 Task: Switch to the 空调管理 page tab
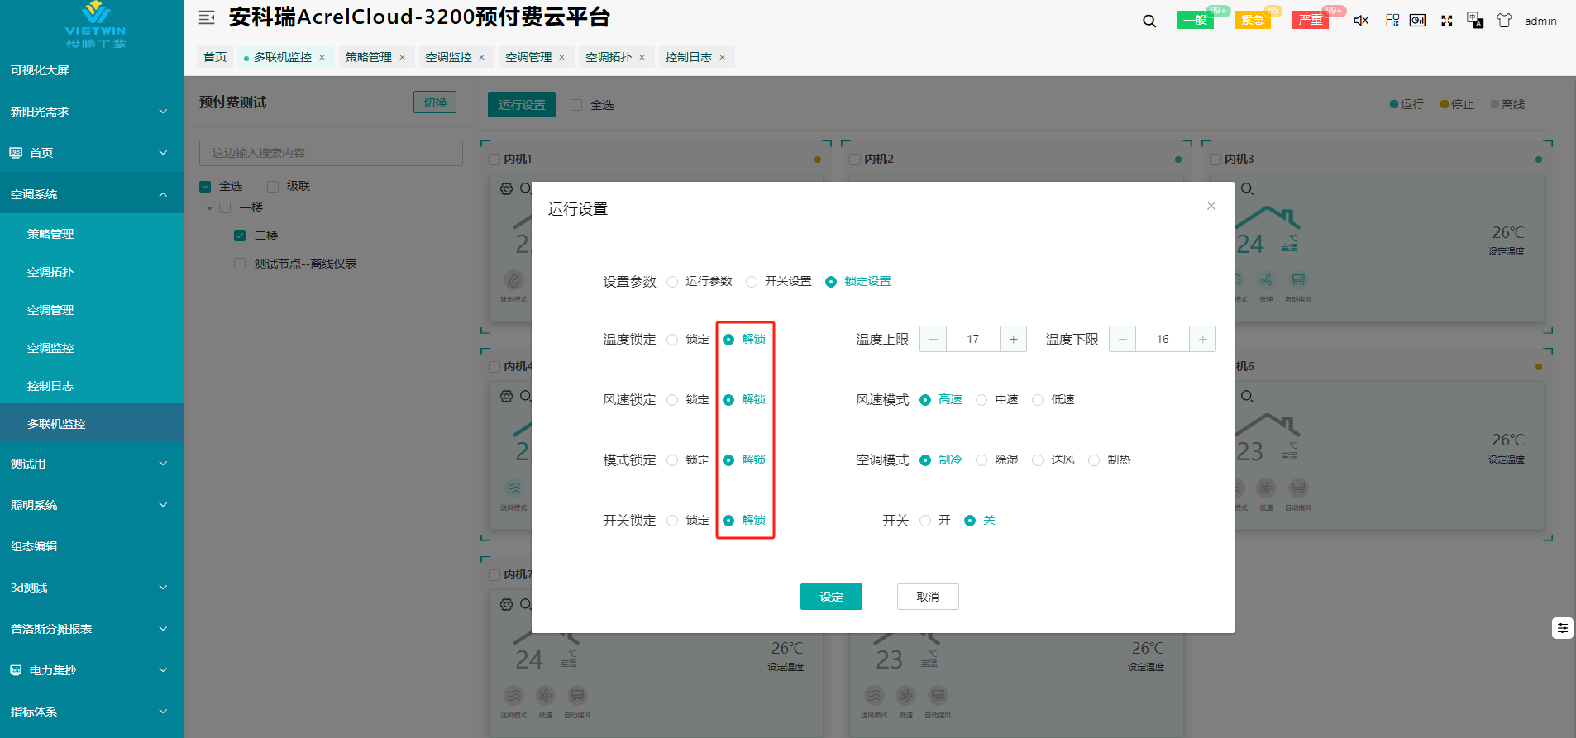click(528, 57)
